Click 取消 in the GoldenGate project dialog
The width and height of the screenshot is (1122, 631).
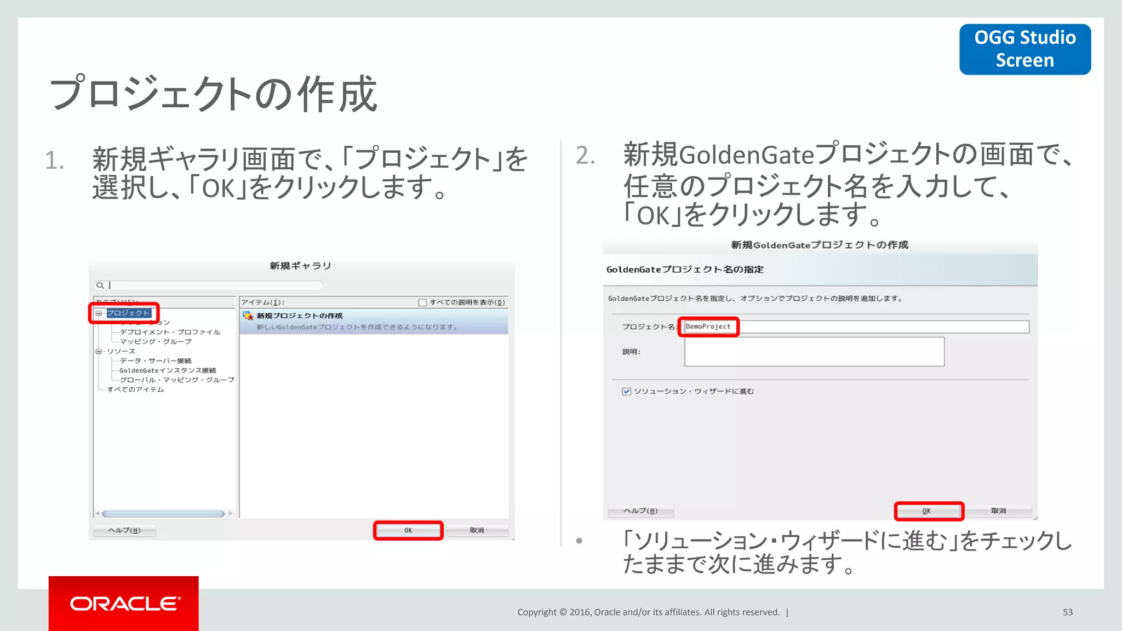point(999,511)
